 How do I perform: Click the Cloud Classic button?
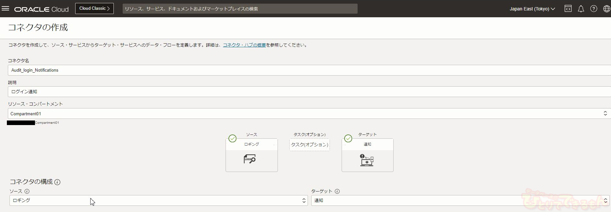(94, 8)
